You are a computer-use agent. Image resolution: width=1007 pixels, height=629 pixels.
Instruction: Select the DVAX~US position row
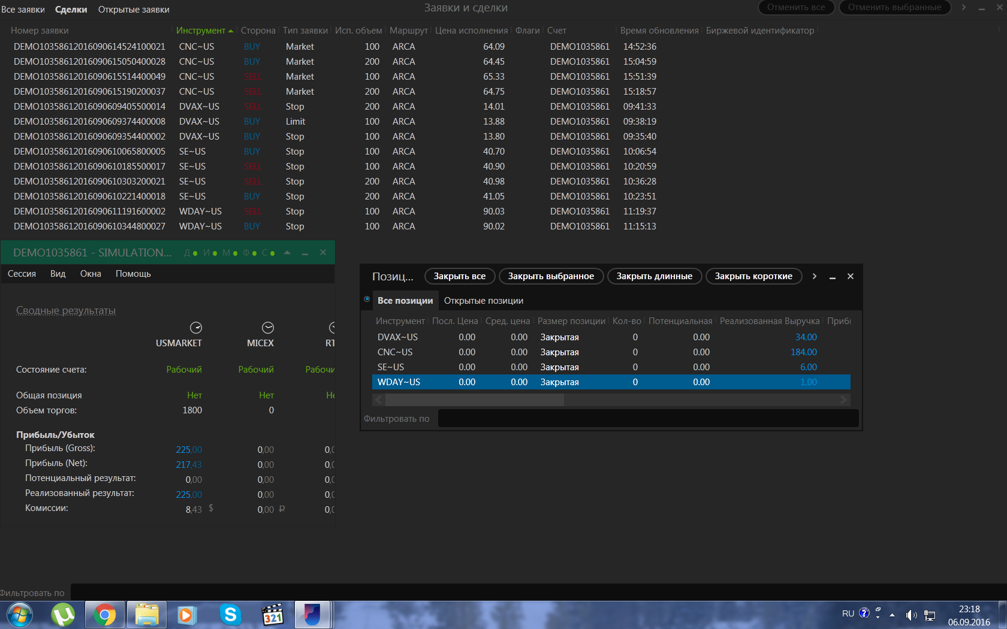click(611, 337)
